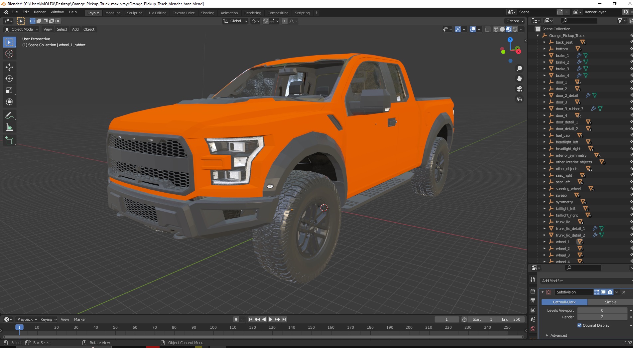Screen dimensions: 633x348
Task: Open the outliner filter funnel icon
Action: click(620, 21)
